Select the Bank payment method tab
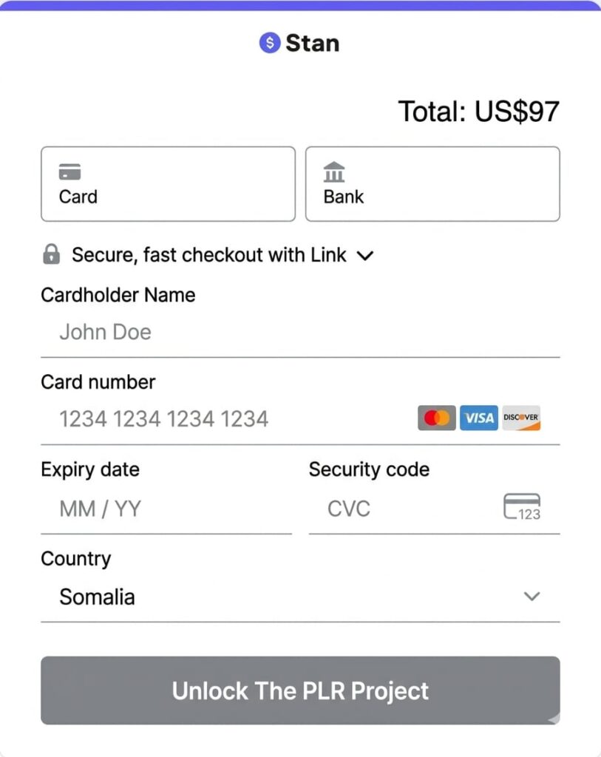This screenshot has height=757, width=601. pyautogui.click(x=432, y=184)
